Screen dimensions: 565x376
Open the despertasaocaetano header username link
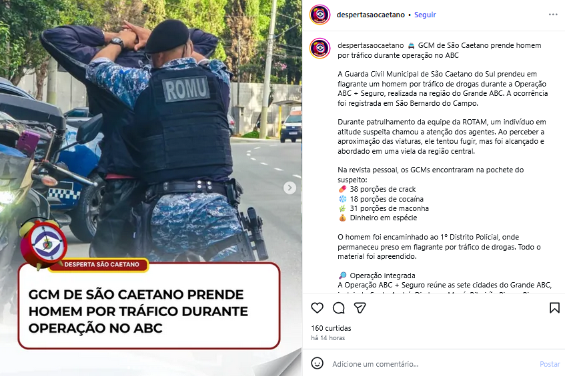(x=370, y=15)
